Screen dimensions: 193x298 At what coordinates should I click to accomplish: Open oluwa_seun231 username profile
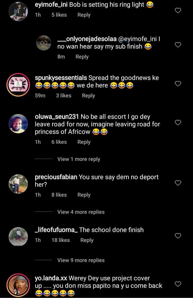pyautogui.click(x=57, y=117)
